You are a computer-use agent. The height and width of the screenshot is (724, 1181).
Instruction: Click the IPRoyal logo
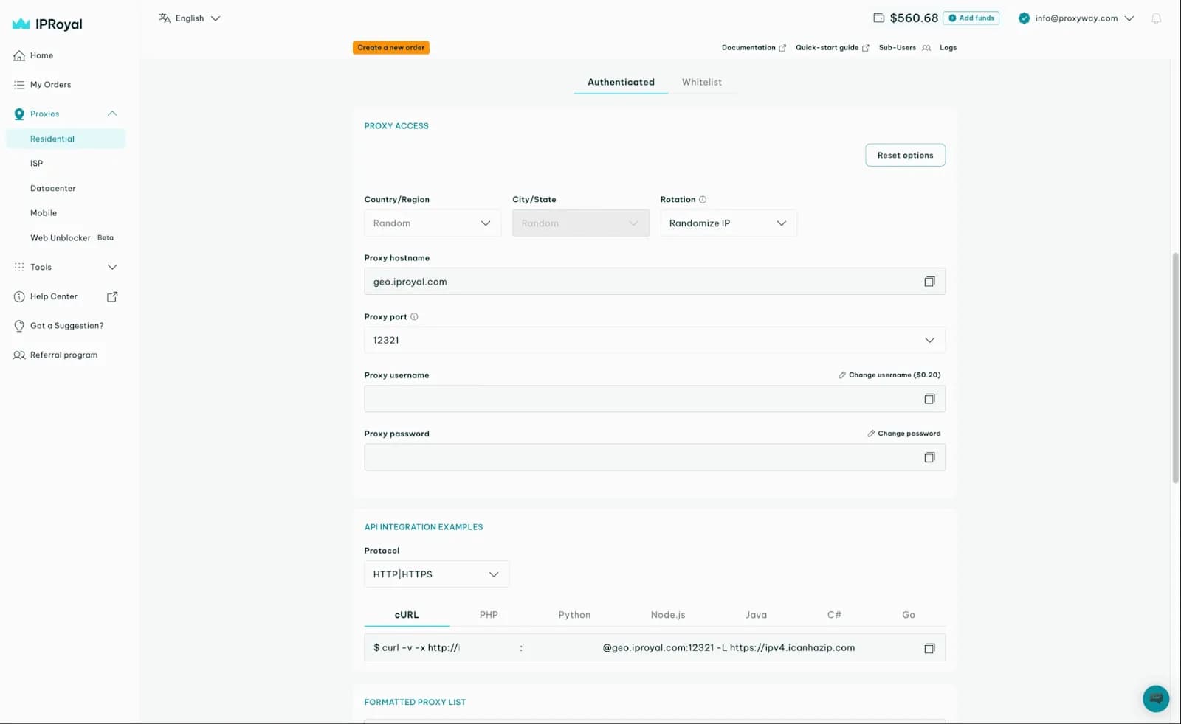pos(46,23)
